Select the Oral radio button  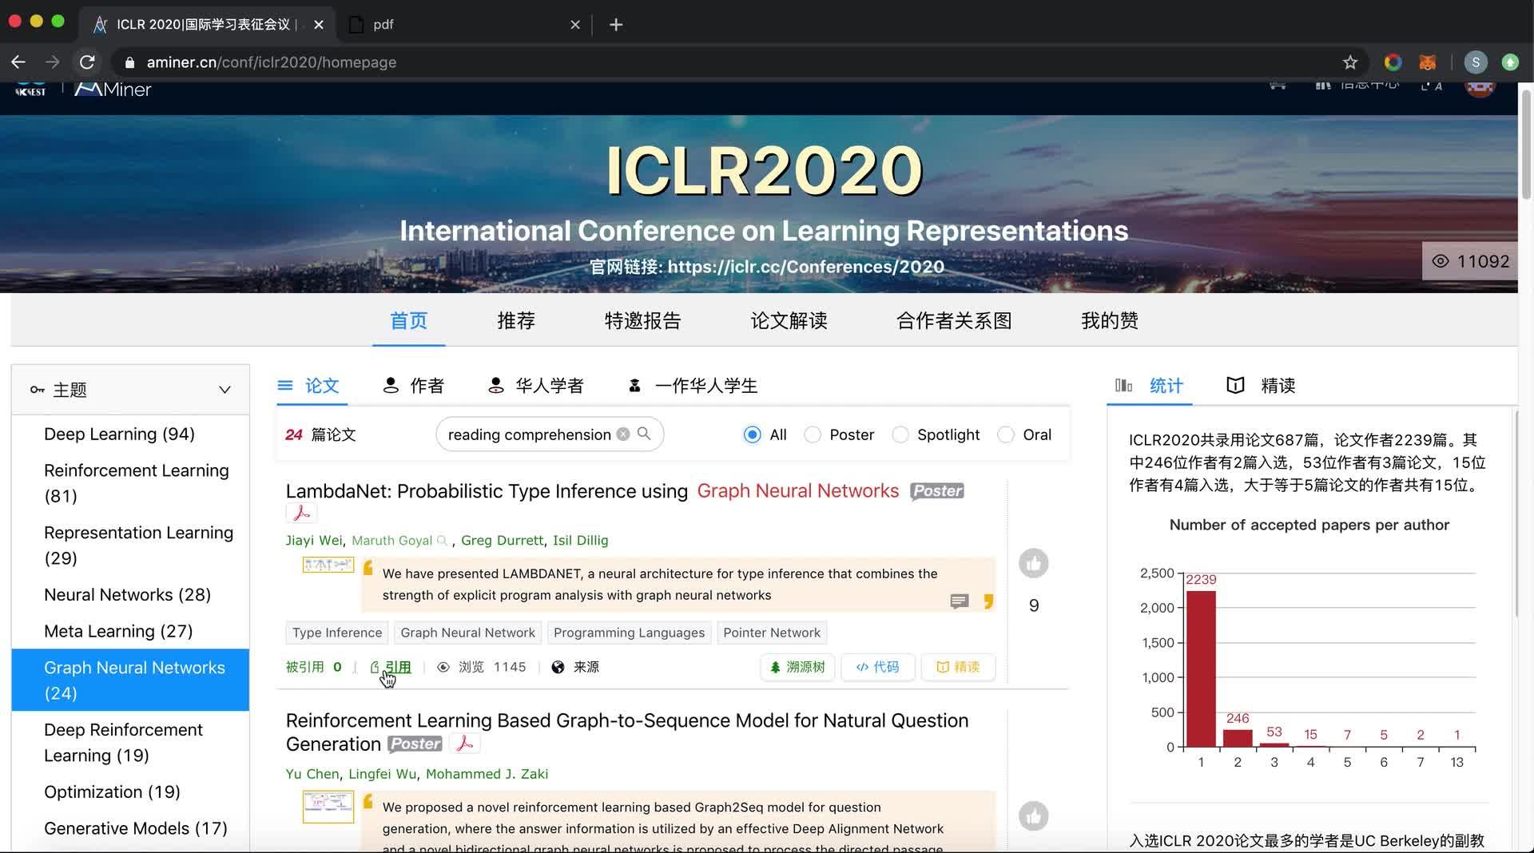click(1006, 434)
